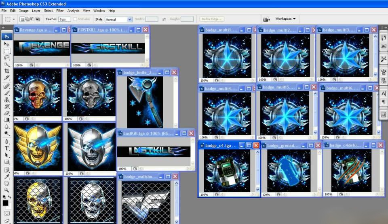
Task: Choose Intersect with selection mode button
Action: [x=38, y=19]
